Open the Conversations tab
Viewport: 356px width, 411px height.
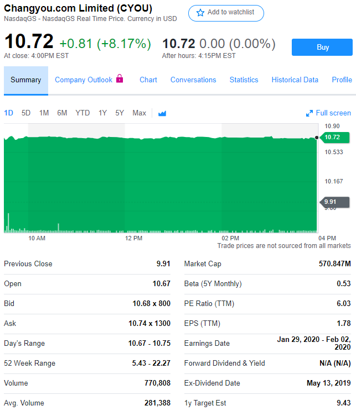[193, 80]
